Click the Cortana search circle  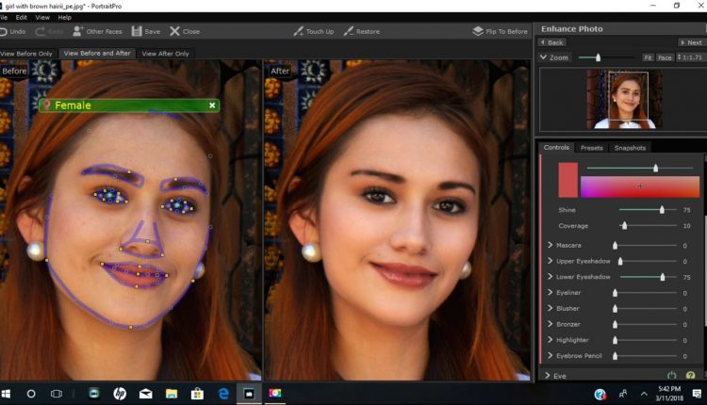(31, 394)
